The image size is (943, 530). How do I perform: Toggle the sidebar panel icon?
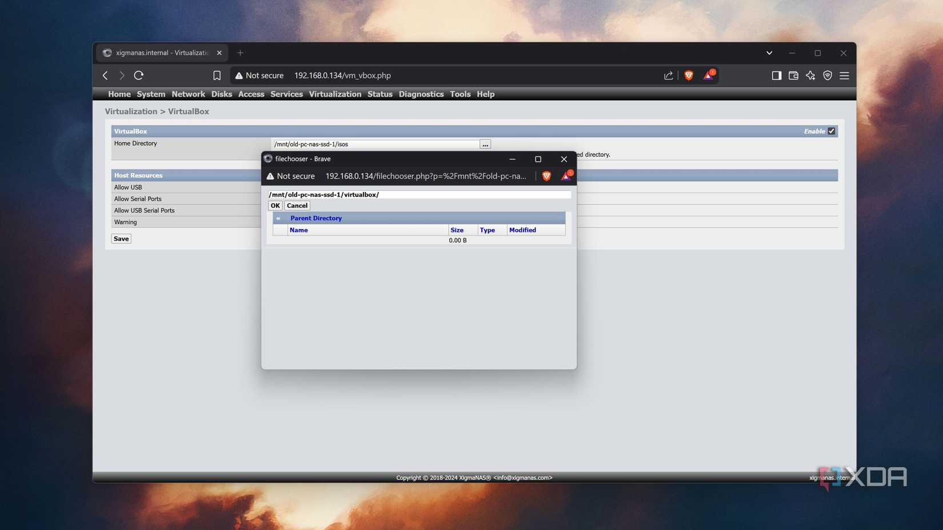[x=776, y=75]
